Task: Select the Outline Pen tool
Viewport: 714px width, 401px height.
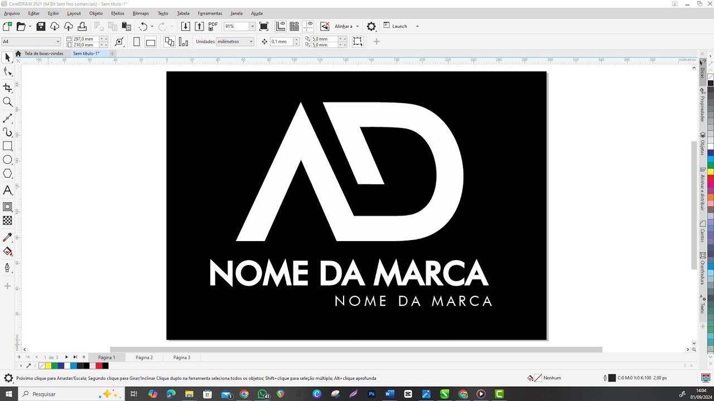Action: [x=7, y=268]
